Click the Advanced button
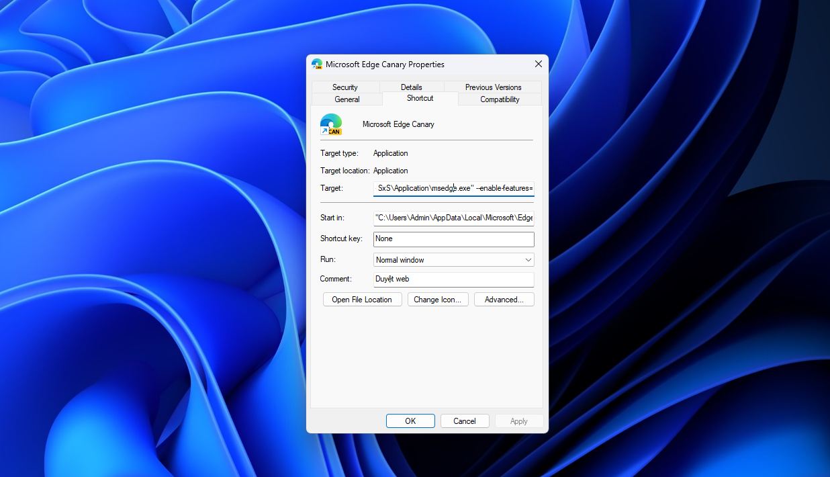This screenshot has width=830, height=477. pos(504,300)
